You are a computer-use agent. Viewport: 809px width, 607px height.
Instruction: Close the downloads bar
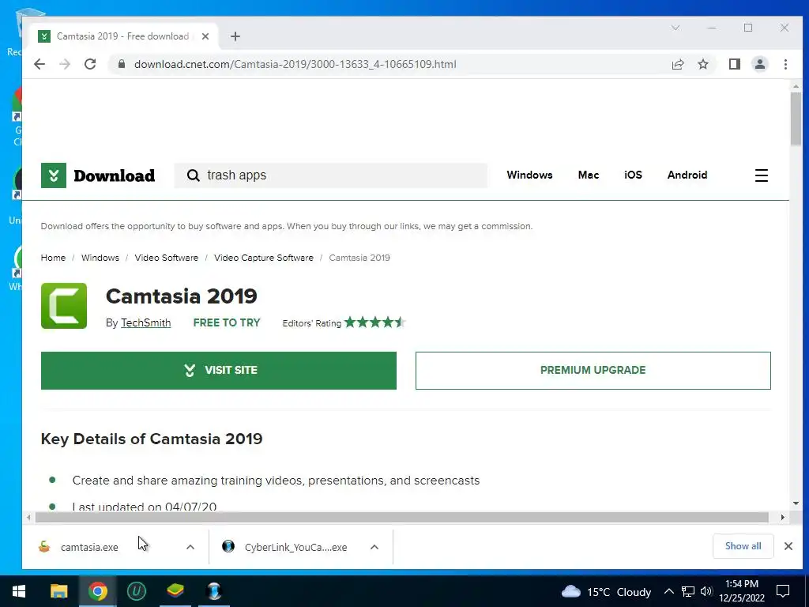pyautogui.click(x=788, y=546)
